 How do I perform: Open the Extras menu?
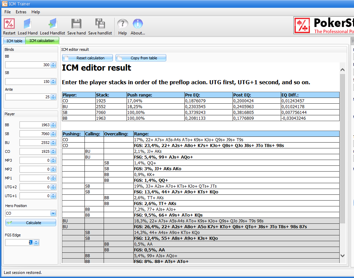[21, 12]
